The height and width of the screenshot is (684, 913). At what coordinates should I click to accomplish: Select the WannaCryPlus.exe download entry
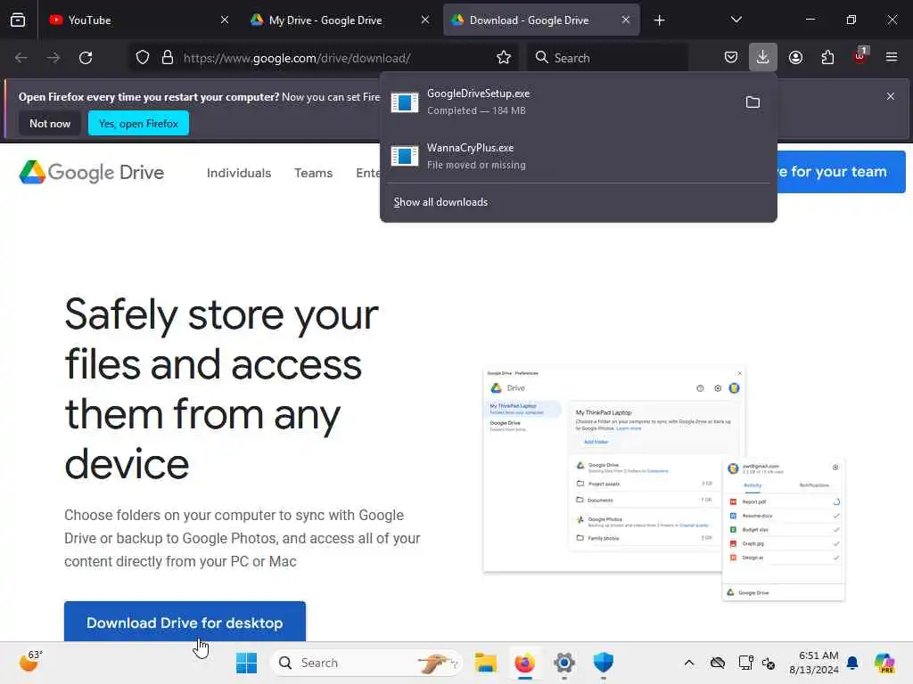point(578,156)
